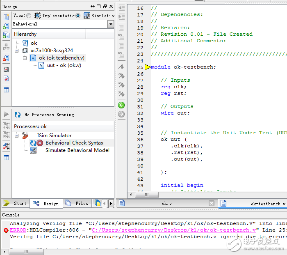This screenshot has width=287, height=255.
Task: Click the tab scroll right arrow
Action: pyautogui.click(x=111, y=203)
